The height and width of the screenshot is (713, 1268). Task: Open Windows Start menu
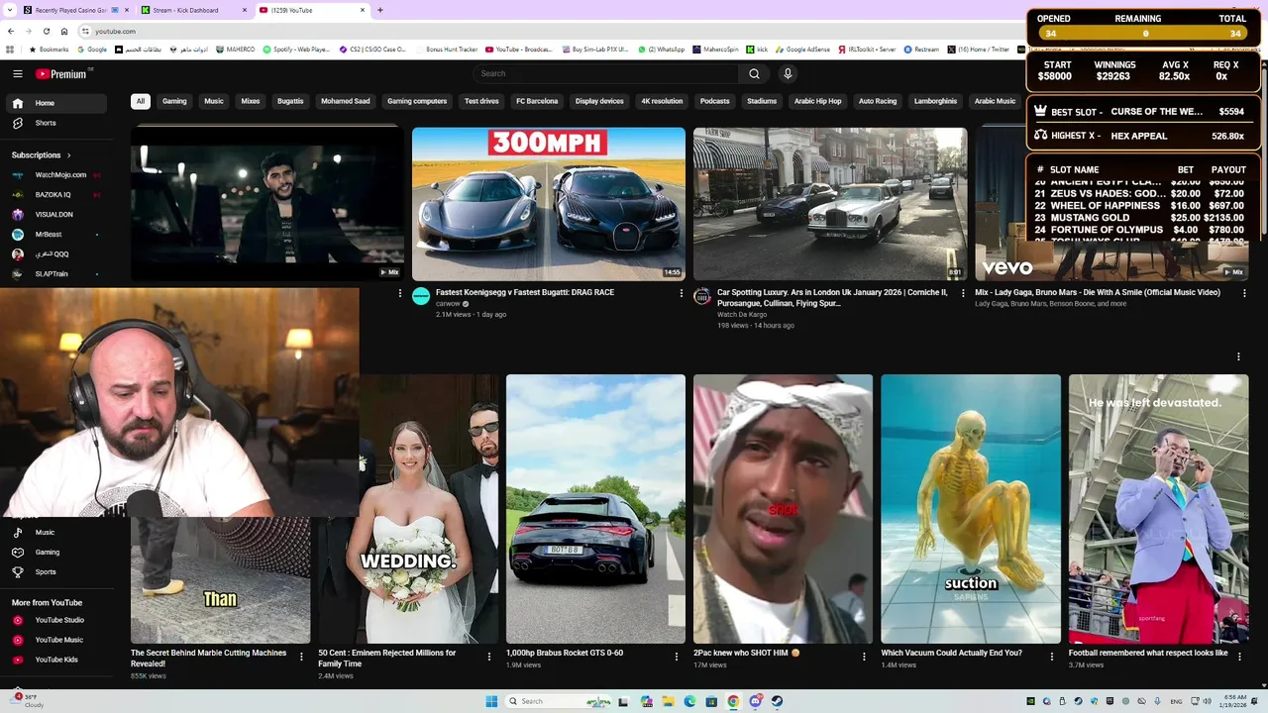point(491,701)
